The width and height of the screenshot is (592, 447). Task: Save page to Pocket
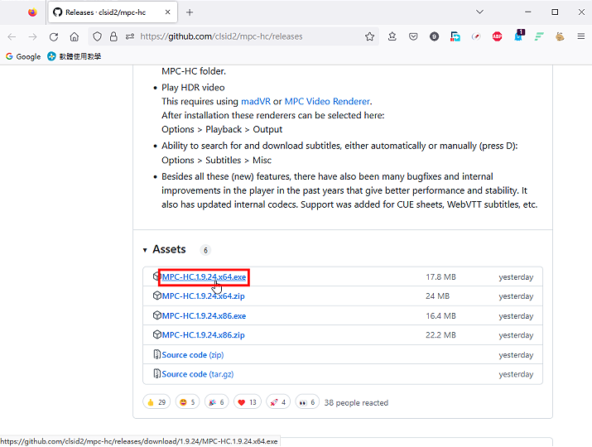[413, 36]
